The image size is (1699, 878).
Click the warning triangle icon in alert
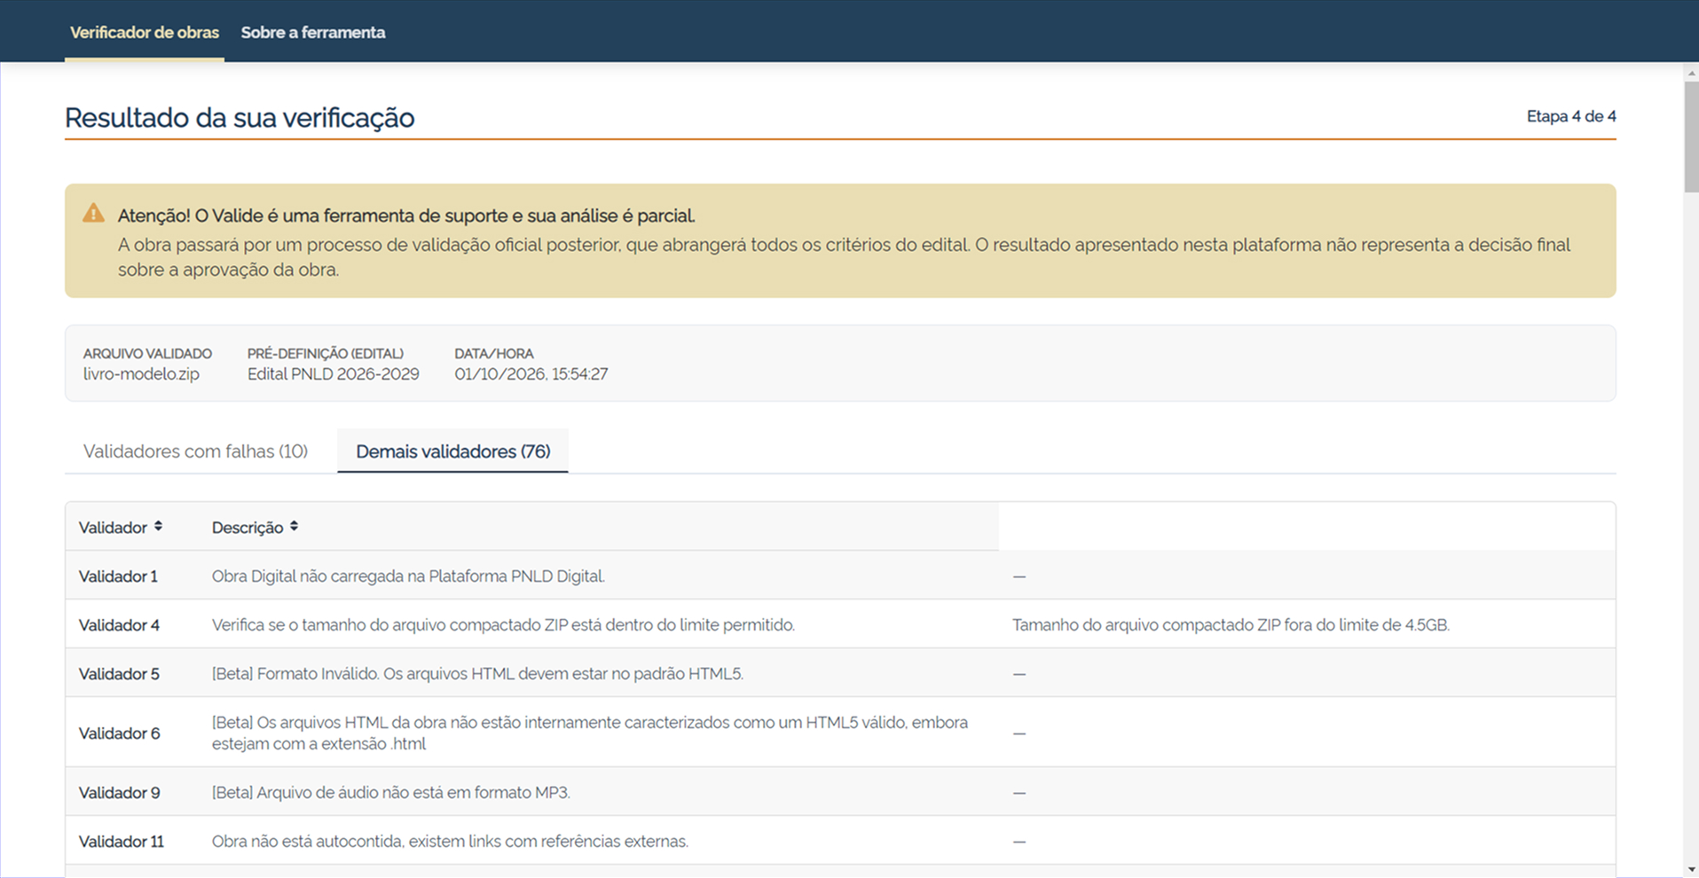[93, 214]
